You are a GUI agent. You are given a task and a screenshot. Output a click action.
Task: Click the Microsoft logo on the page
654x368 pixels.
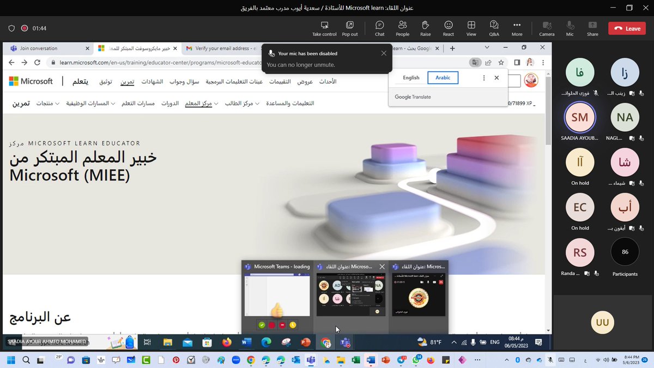(x=31, y=81)
